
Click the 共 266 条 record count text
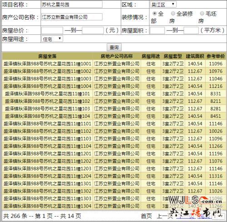coord(15,216)
